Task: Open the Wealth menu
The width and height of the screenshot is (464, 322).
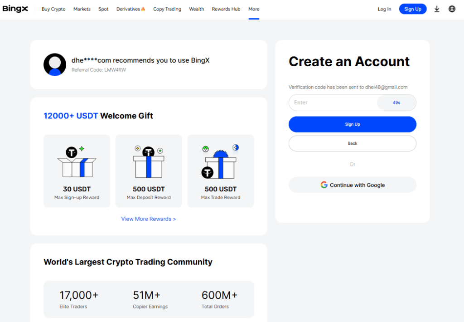Action: coord(197,9)
